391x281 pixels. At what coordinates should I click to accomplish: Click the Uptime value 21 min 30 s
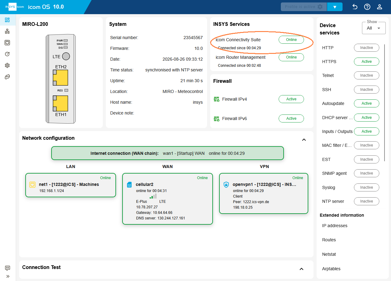point(192,81)
